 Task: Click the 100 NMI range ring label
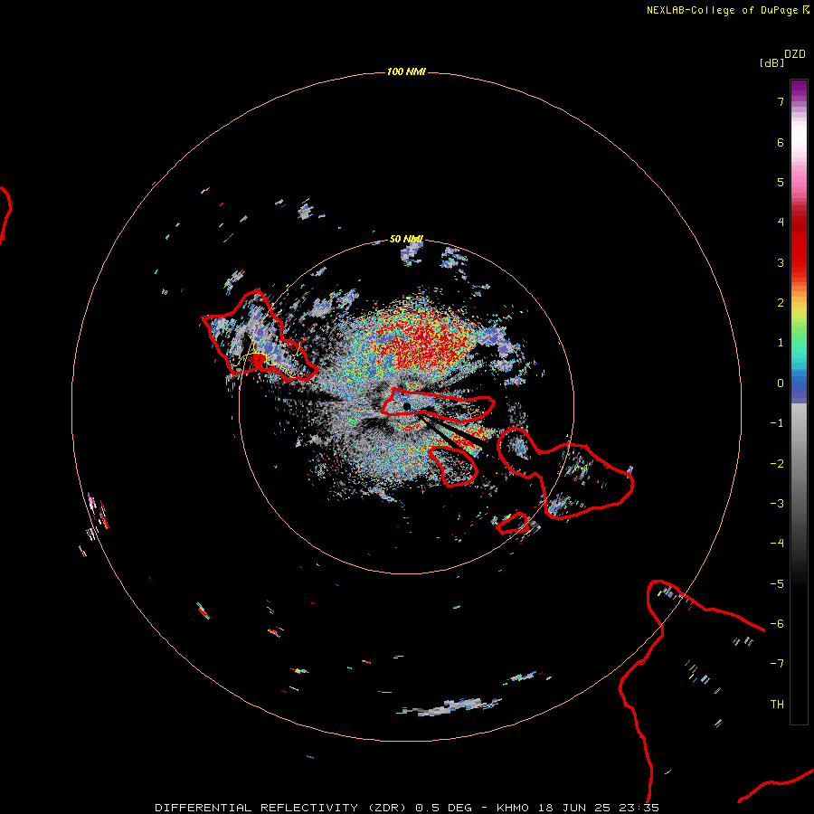tap(406, 71)
